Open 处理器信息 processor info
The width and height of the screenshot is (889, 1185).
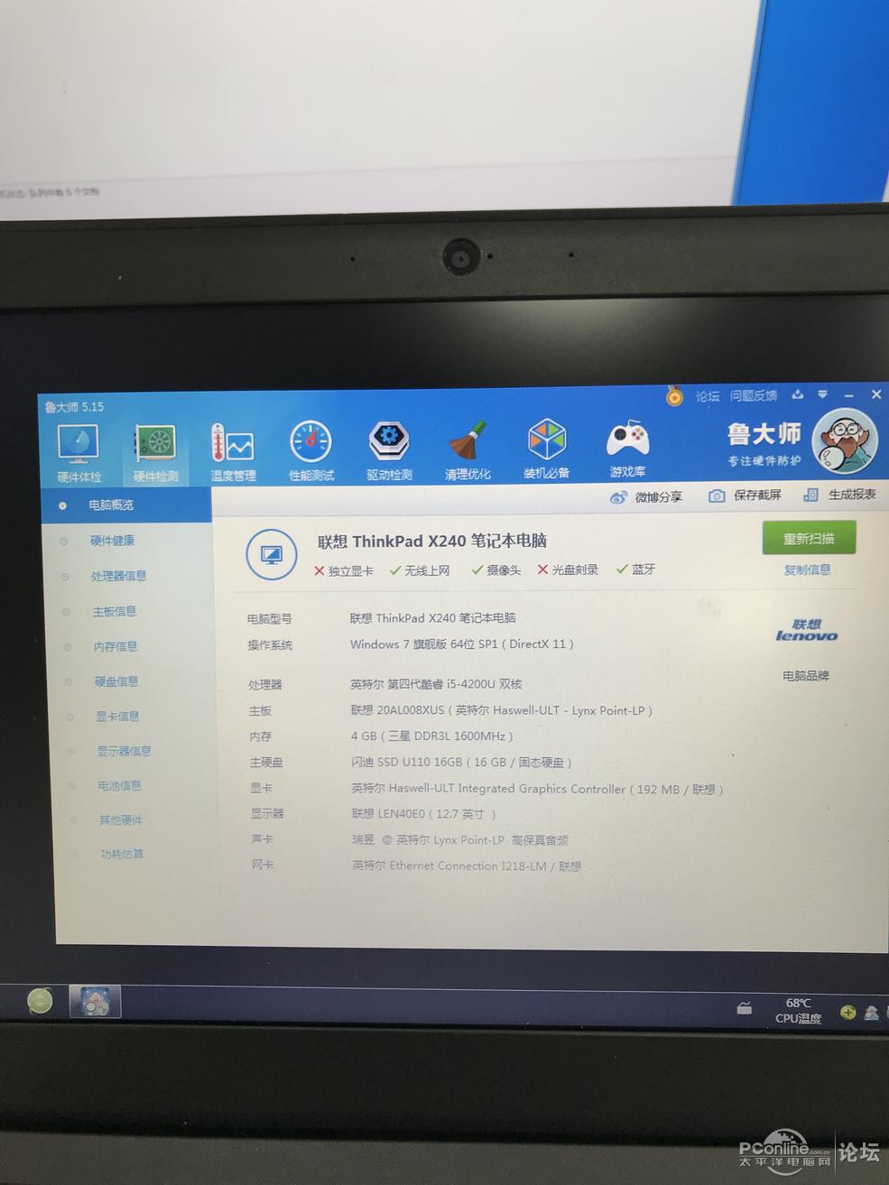(118, 576)
